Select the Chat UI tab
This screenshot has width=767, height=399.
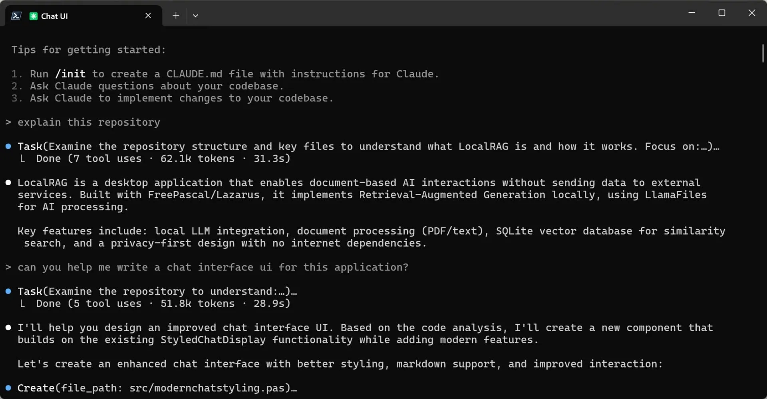pyautogui.click(x=84, y=16)
